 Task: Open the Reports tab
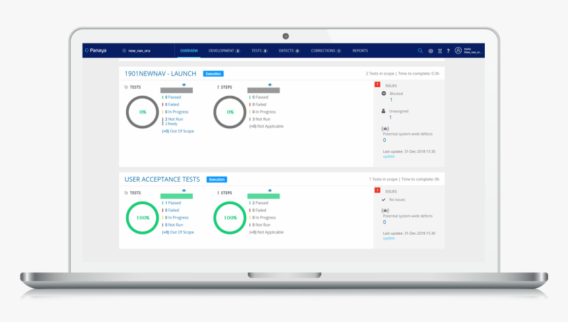coord(360,51)
